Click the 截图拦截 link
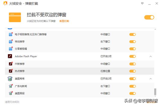The width and height of the screenshot is (161, 106). pyautogui.click(x=64, y=21)
